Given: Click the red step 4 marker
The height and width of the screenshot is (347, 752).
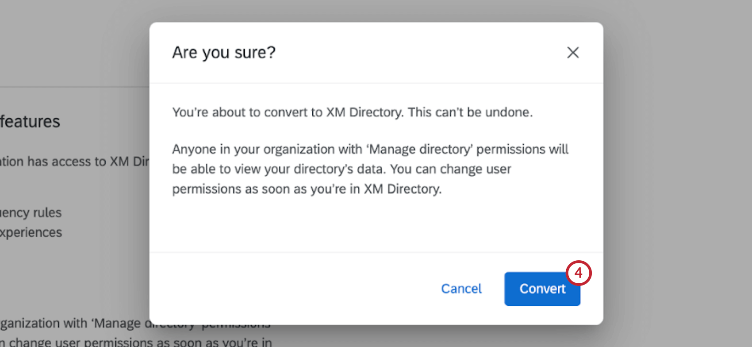Looking at the screenshot, I should [x=579, y=273].
